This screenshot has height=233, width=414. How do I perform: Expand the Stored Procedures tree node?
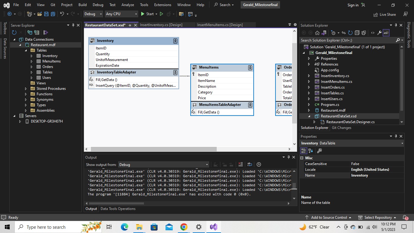click(25, 88)
